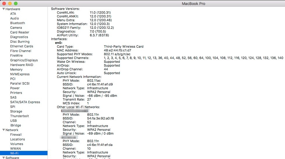Select Power in the sidebar
The height and width of the screenshot is (159, 285).
15,88
